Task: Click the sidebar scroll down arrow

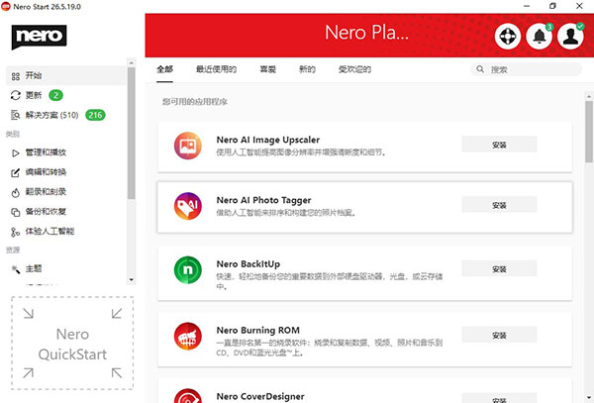Action: coord(131,280)
